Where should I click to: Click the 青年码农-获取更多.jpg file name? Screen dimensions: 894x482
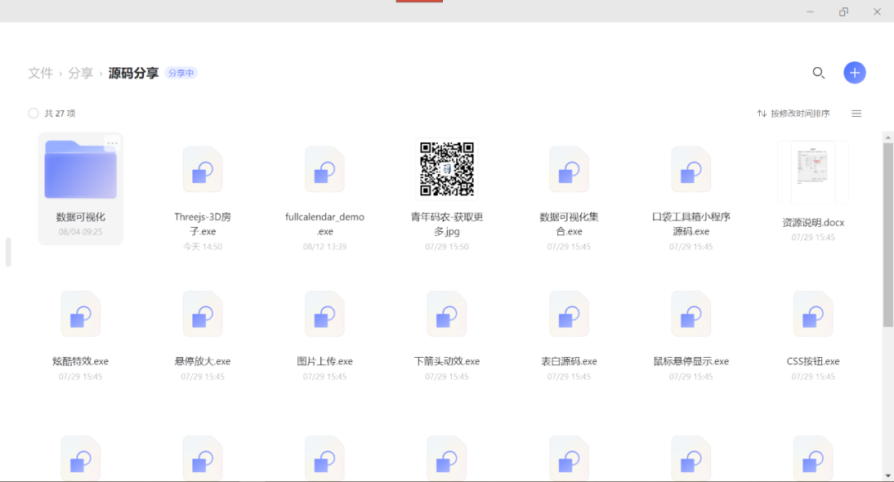point(446,224)
